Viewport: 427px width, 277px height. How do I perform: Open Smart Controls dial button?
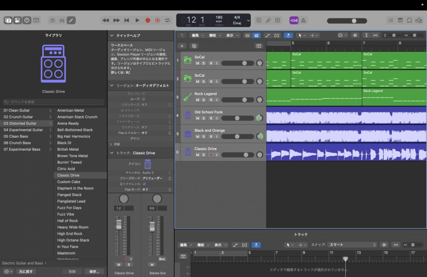(x=52, y=20)
